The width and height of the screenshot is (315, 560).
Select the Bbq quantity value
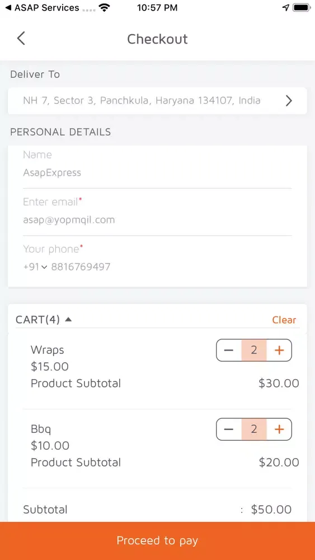[x=254, y=429]
